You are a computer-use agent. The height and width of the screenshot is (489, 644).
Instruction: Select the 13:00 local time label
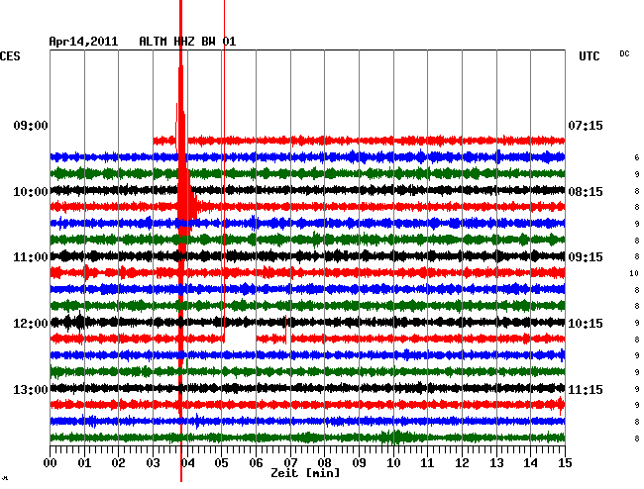coord(31,389)
